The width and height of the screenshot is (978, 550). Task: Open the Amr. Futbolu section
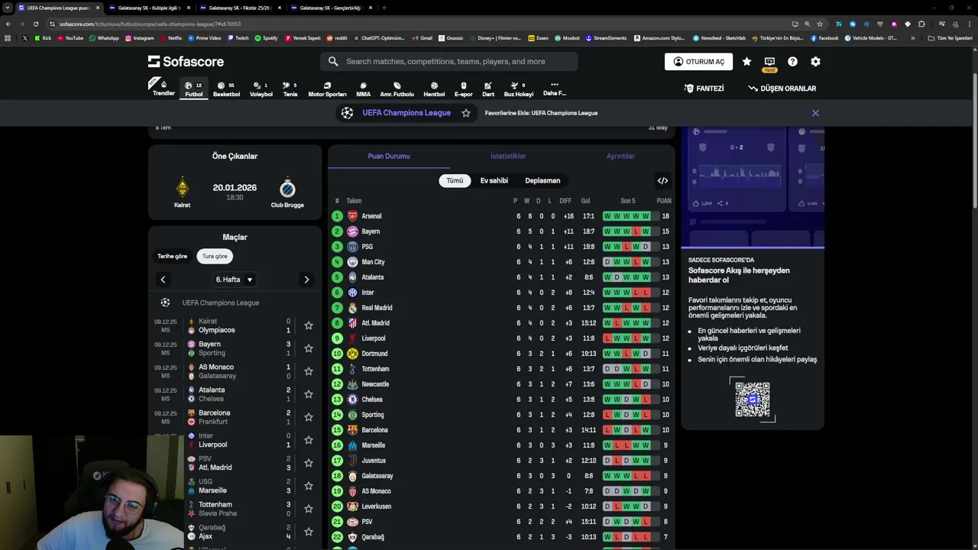click(x=397, y=89)
